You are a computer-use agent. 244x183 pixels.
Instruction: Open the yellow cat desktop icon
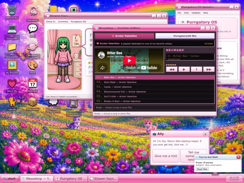tap(12, 103)
